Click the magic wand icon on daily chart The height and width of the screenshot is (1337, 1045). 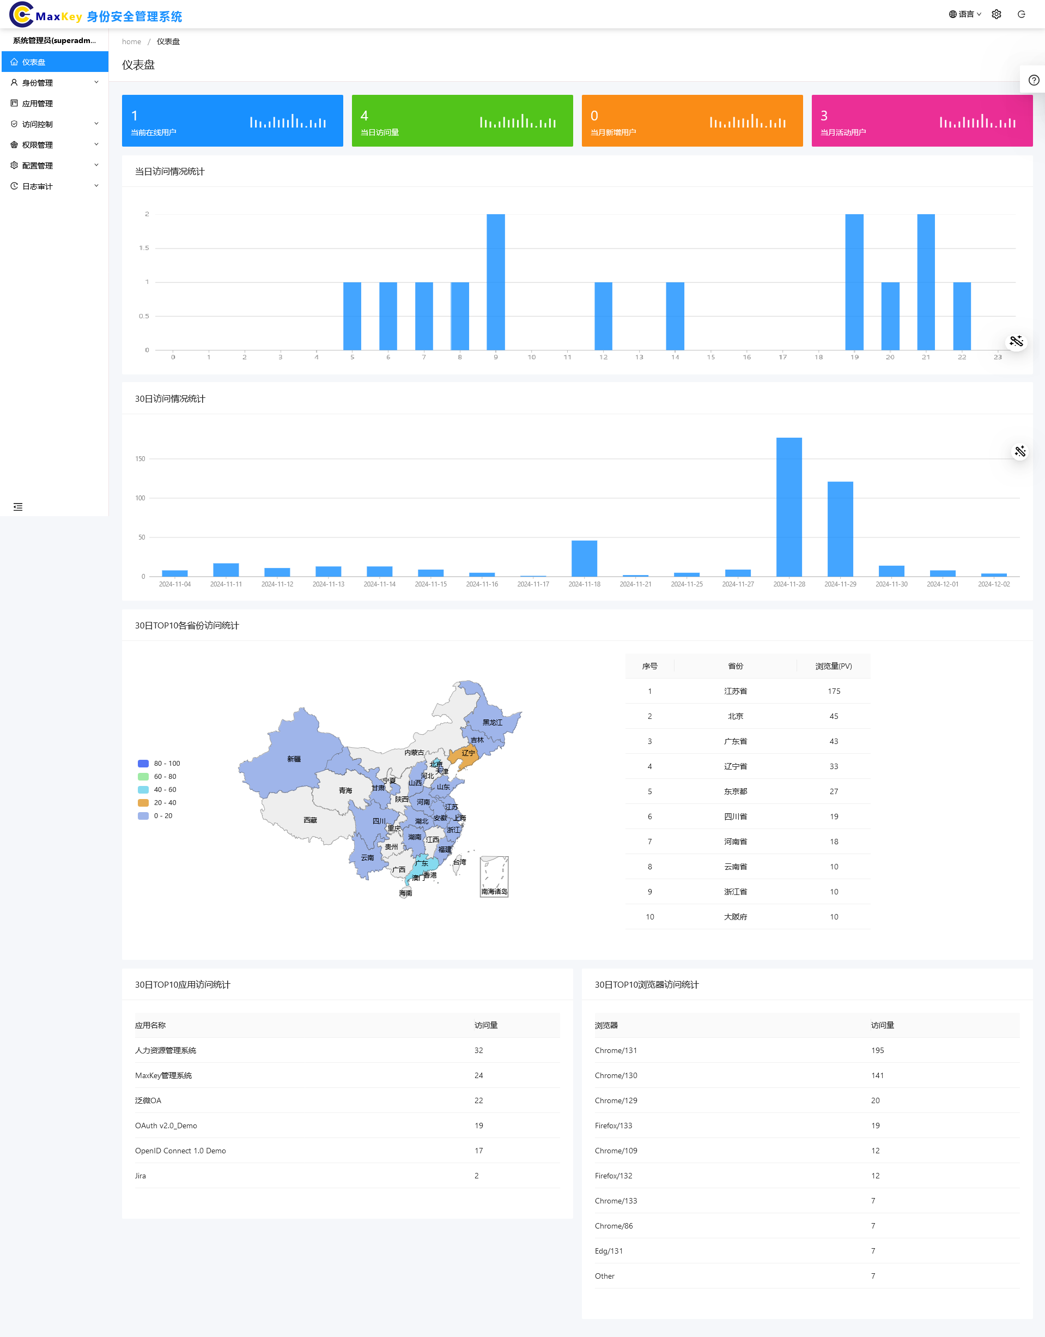coord(1016,342)
